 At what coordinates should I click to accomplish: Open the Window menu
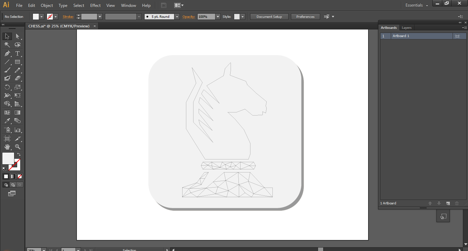pyautogui.click(x=129, y=5)
